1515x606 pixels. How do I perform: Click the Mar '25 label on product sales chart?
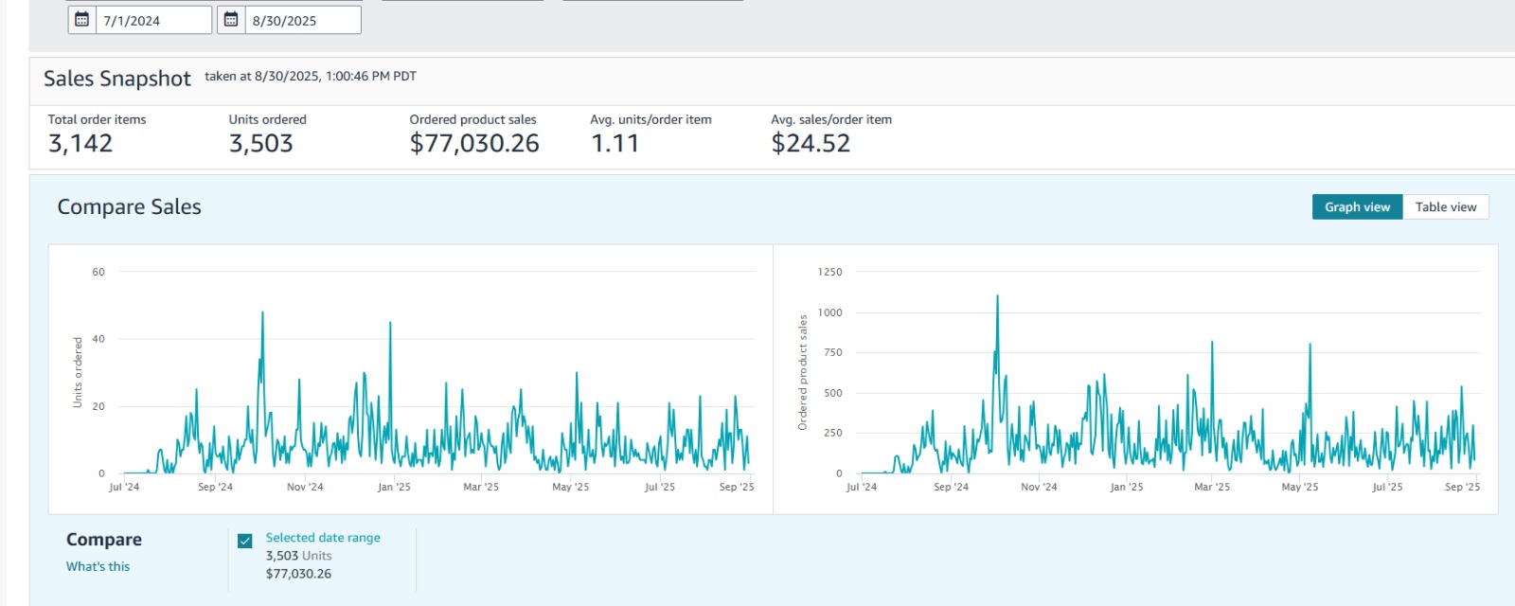click(x=1212, y=487)
